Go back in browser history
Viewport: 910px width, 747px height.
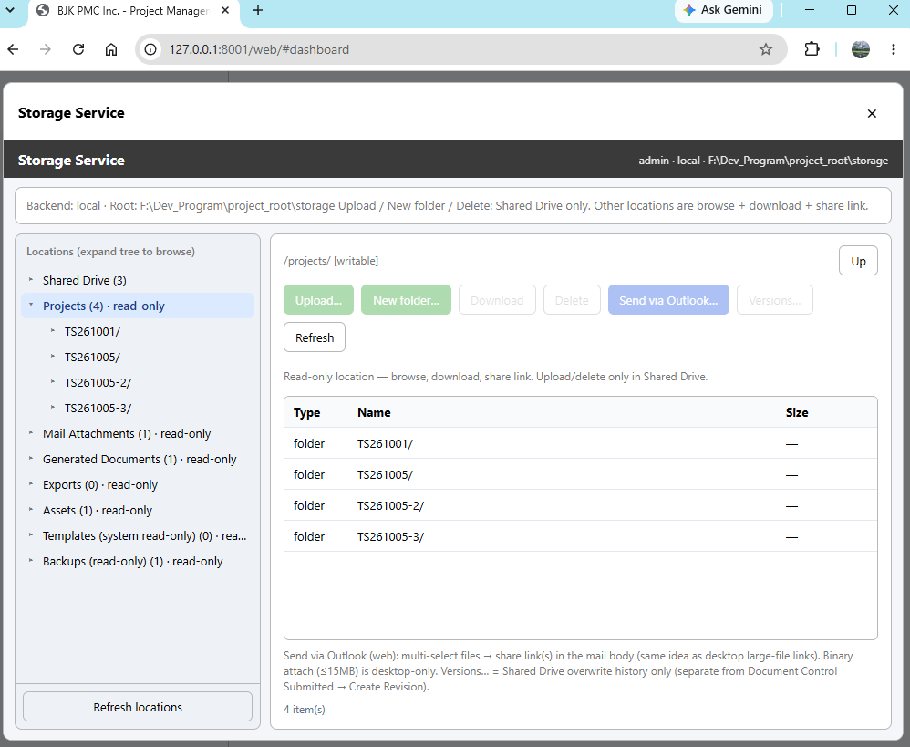(14, 49)
